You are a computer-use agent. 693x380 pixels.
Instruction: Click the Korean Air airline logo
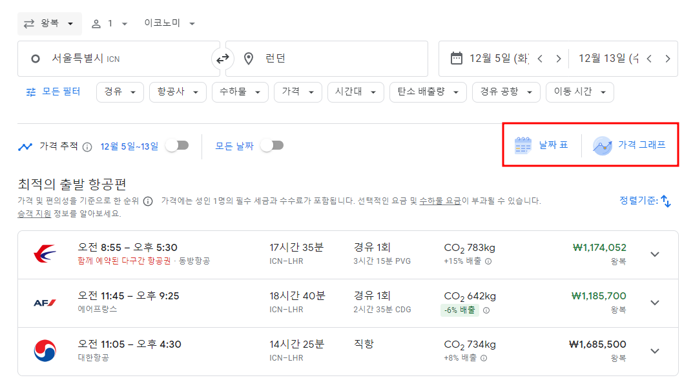click(x=43, y=351)
